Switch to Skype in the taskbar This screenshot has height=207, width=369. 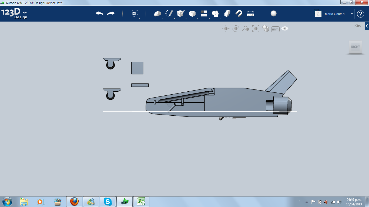(x=108, y=202)
